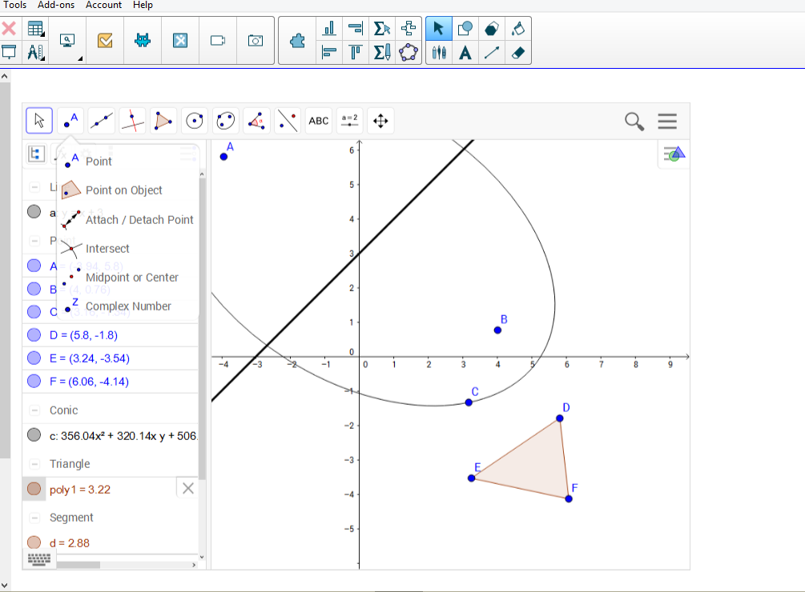The width and height of the screenshot is (805, 592).
Task: Toggle visibility of segment d
Action: (34, 542)
